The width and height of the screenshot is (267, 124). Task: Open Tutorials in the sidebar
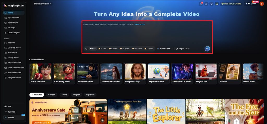click(14, 112)
